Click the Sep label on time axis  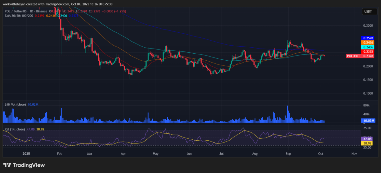pyautogui.click(x=288, y=153)
